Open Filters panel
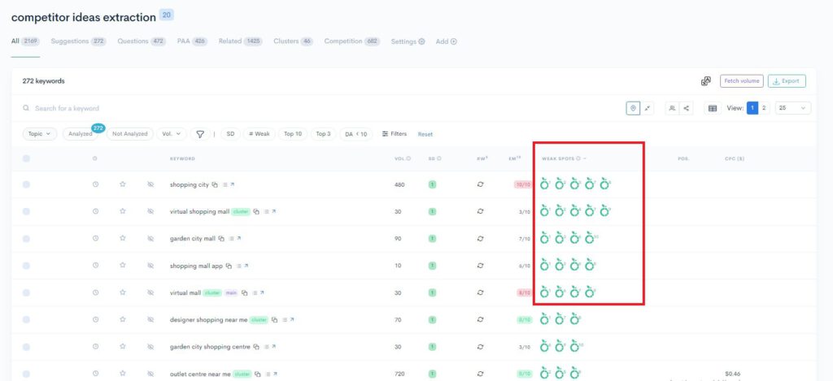Screen dimensions: 833x381 tap(395, 134)
